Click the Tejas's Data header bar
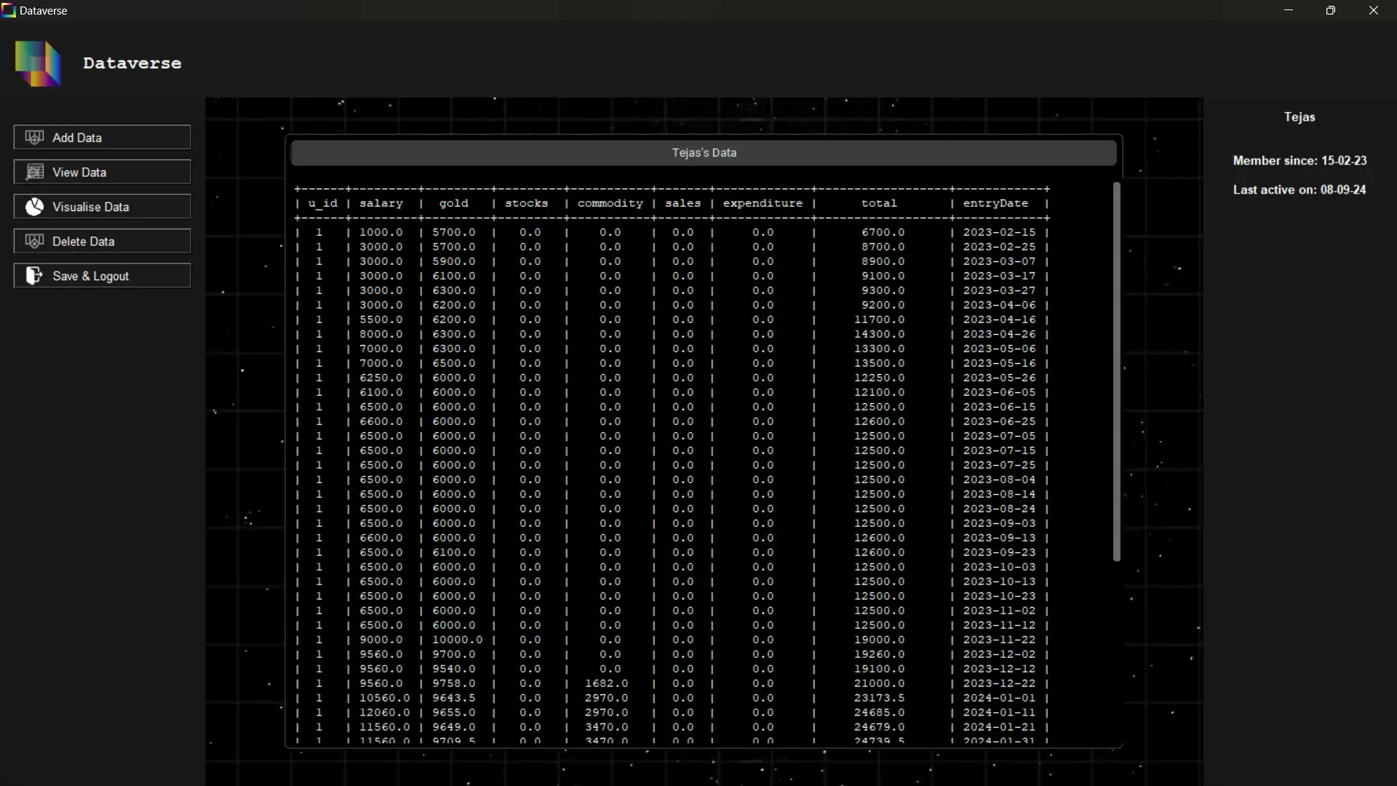Image resolution: width=1397 pixels, height=786 pixels. tap(703, 153)
